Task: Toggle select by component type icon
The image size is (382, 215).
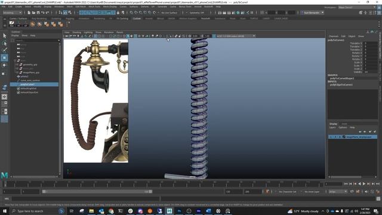Action: coord(70,13)
